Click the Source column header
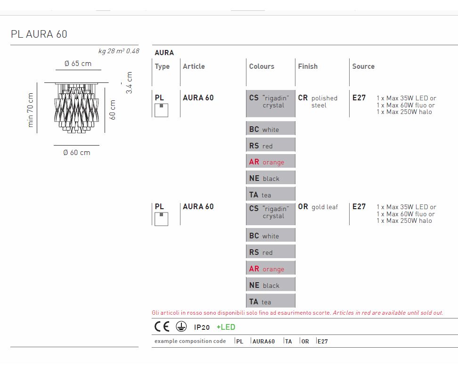The height and width of the screenshot is (375, 458). pyautogui.click(x=363, y=66)
